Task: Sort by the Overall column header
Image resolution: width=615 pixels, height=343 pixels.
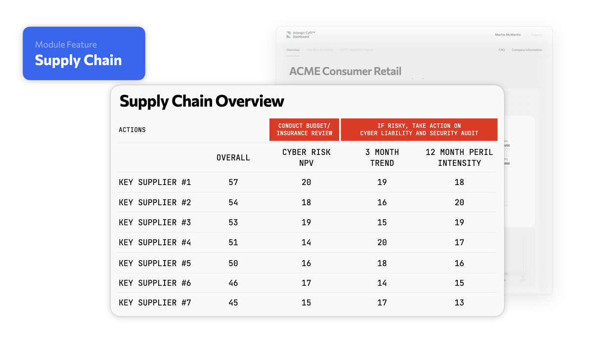Action: [x=233, y=157]
